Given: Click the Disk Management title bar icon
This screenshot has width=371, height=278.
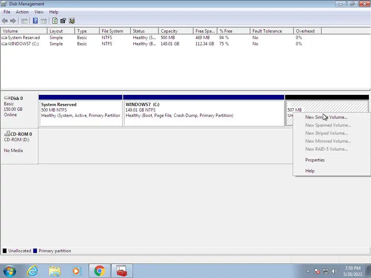Looking at the screenshot, I should click(x=3, y=4).
